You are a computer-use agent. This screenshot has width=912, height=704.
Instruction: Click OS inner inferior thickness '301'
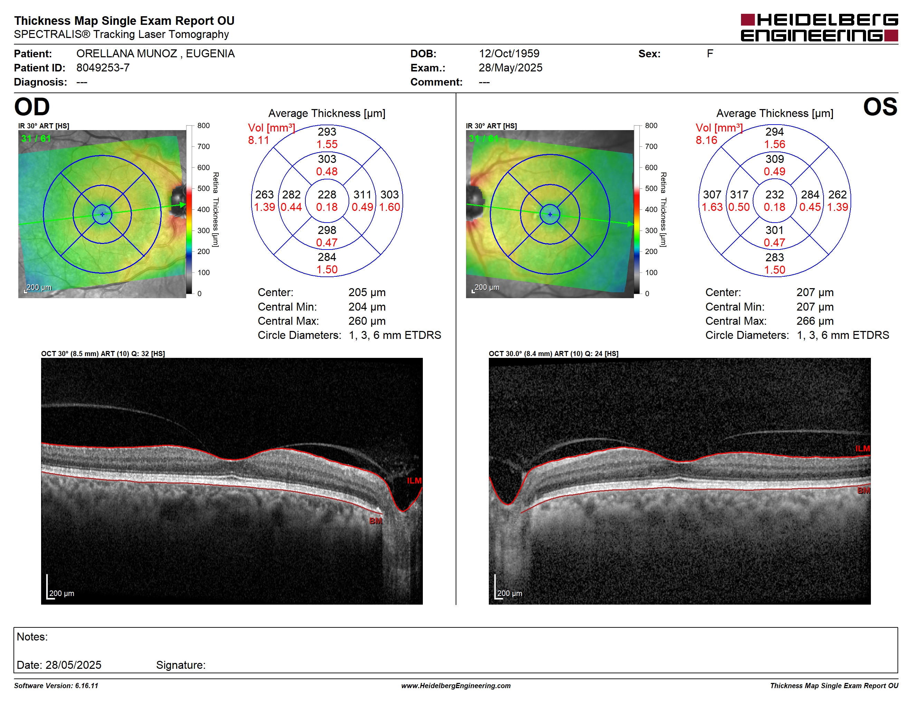tap(774, 230)
